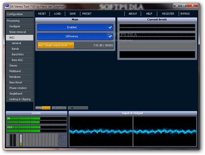Click the yellow vertical band meter

pos(21,140)
